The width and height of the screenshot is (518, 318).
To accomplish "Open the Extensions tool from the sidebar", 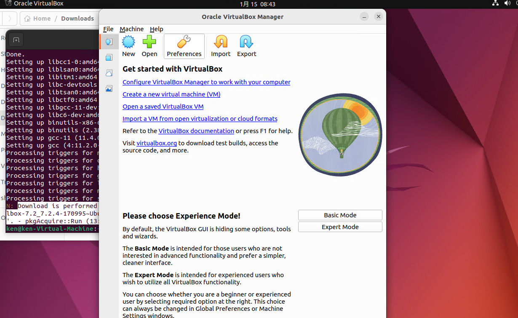I will [109, 57].
